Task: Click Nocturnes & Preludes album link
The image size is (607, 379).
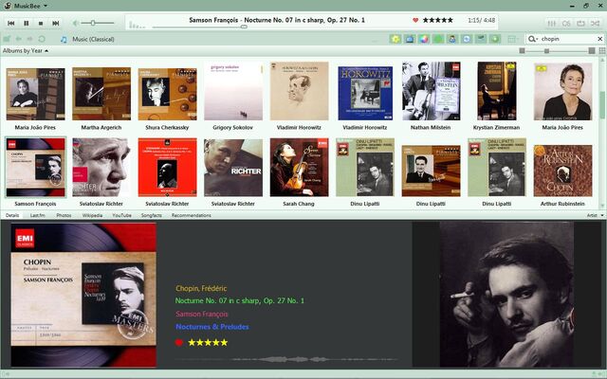Action: coord(212,326)
